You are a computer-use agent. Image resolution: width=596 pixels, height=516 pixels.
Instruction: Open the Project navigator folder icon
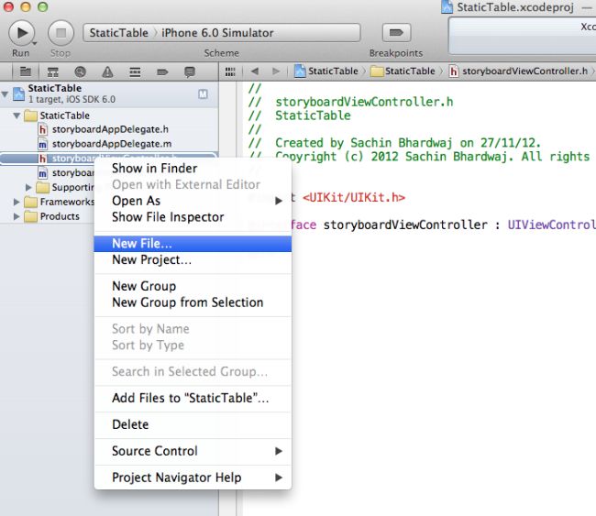click(26, 71)
